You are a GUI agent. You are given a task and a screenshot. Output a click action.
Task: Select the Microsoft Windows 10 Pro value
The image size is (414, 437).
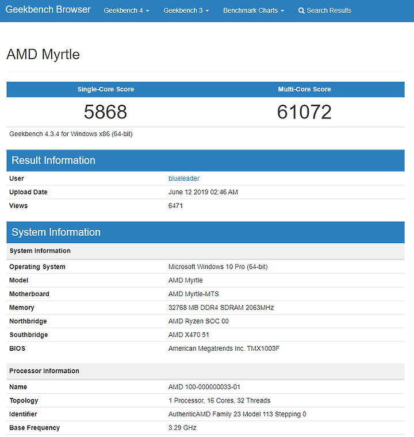pos(218,267)
